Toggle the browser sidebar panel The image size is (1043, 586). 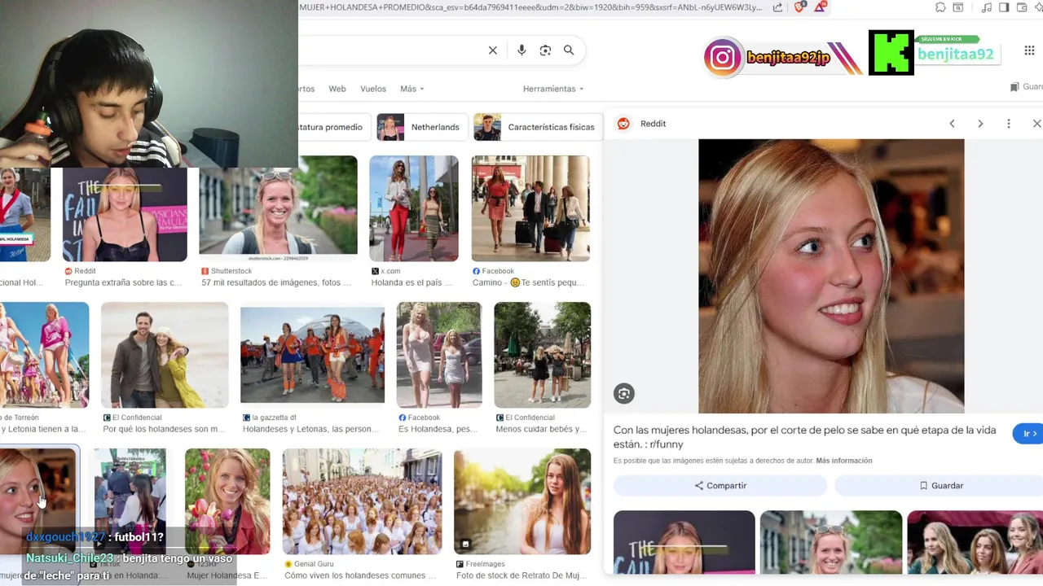[1004, 7]
